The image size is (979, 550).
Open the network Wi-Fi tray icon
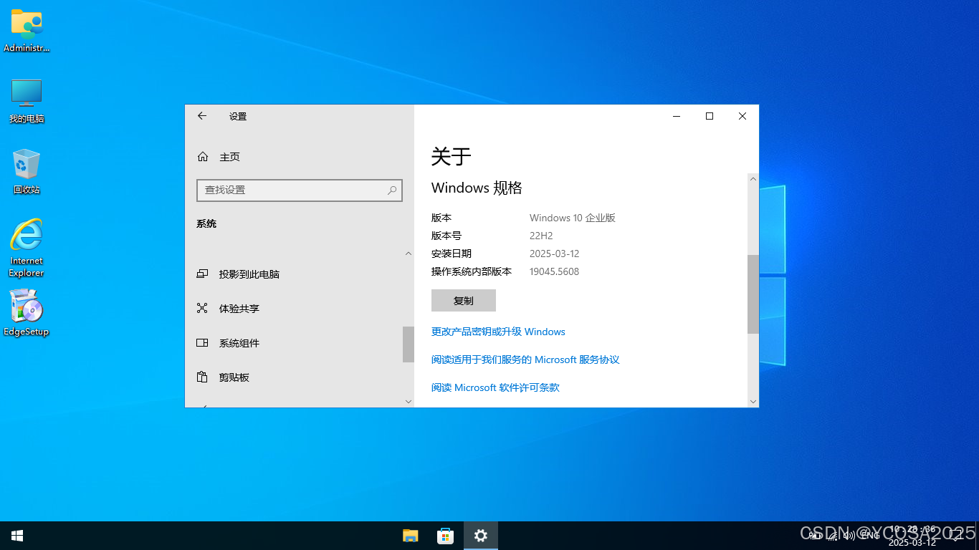[833, 536]
